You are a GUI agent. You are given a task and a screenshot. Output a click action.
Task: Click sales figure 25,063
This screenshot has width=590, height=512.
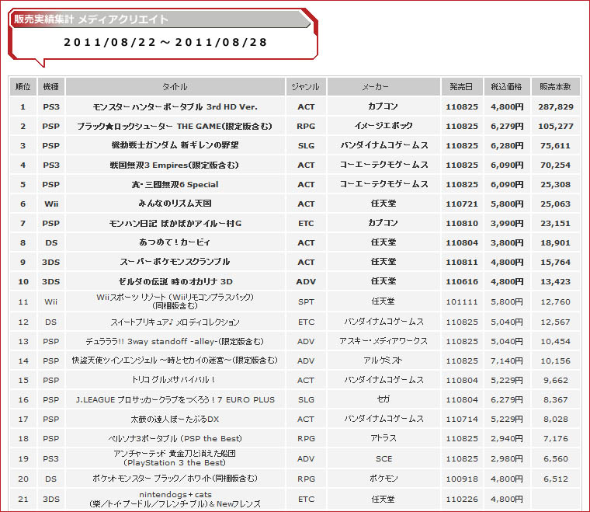click(x=556, y=204)
